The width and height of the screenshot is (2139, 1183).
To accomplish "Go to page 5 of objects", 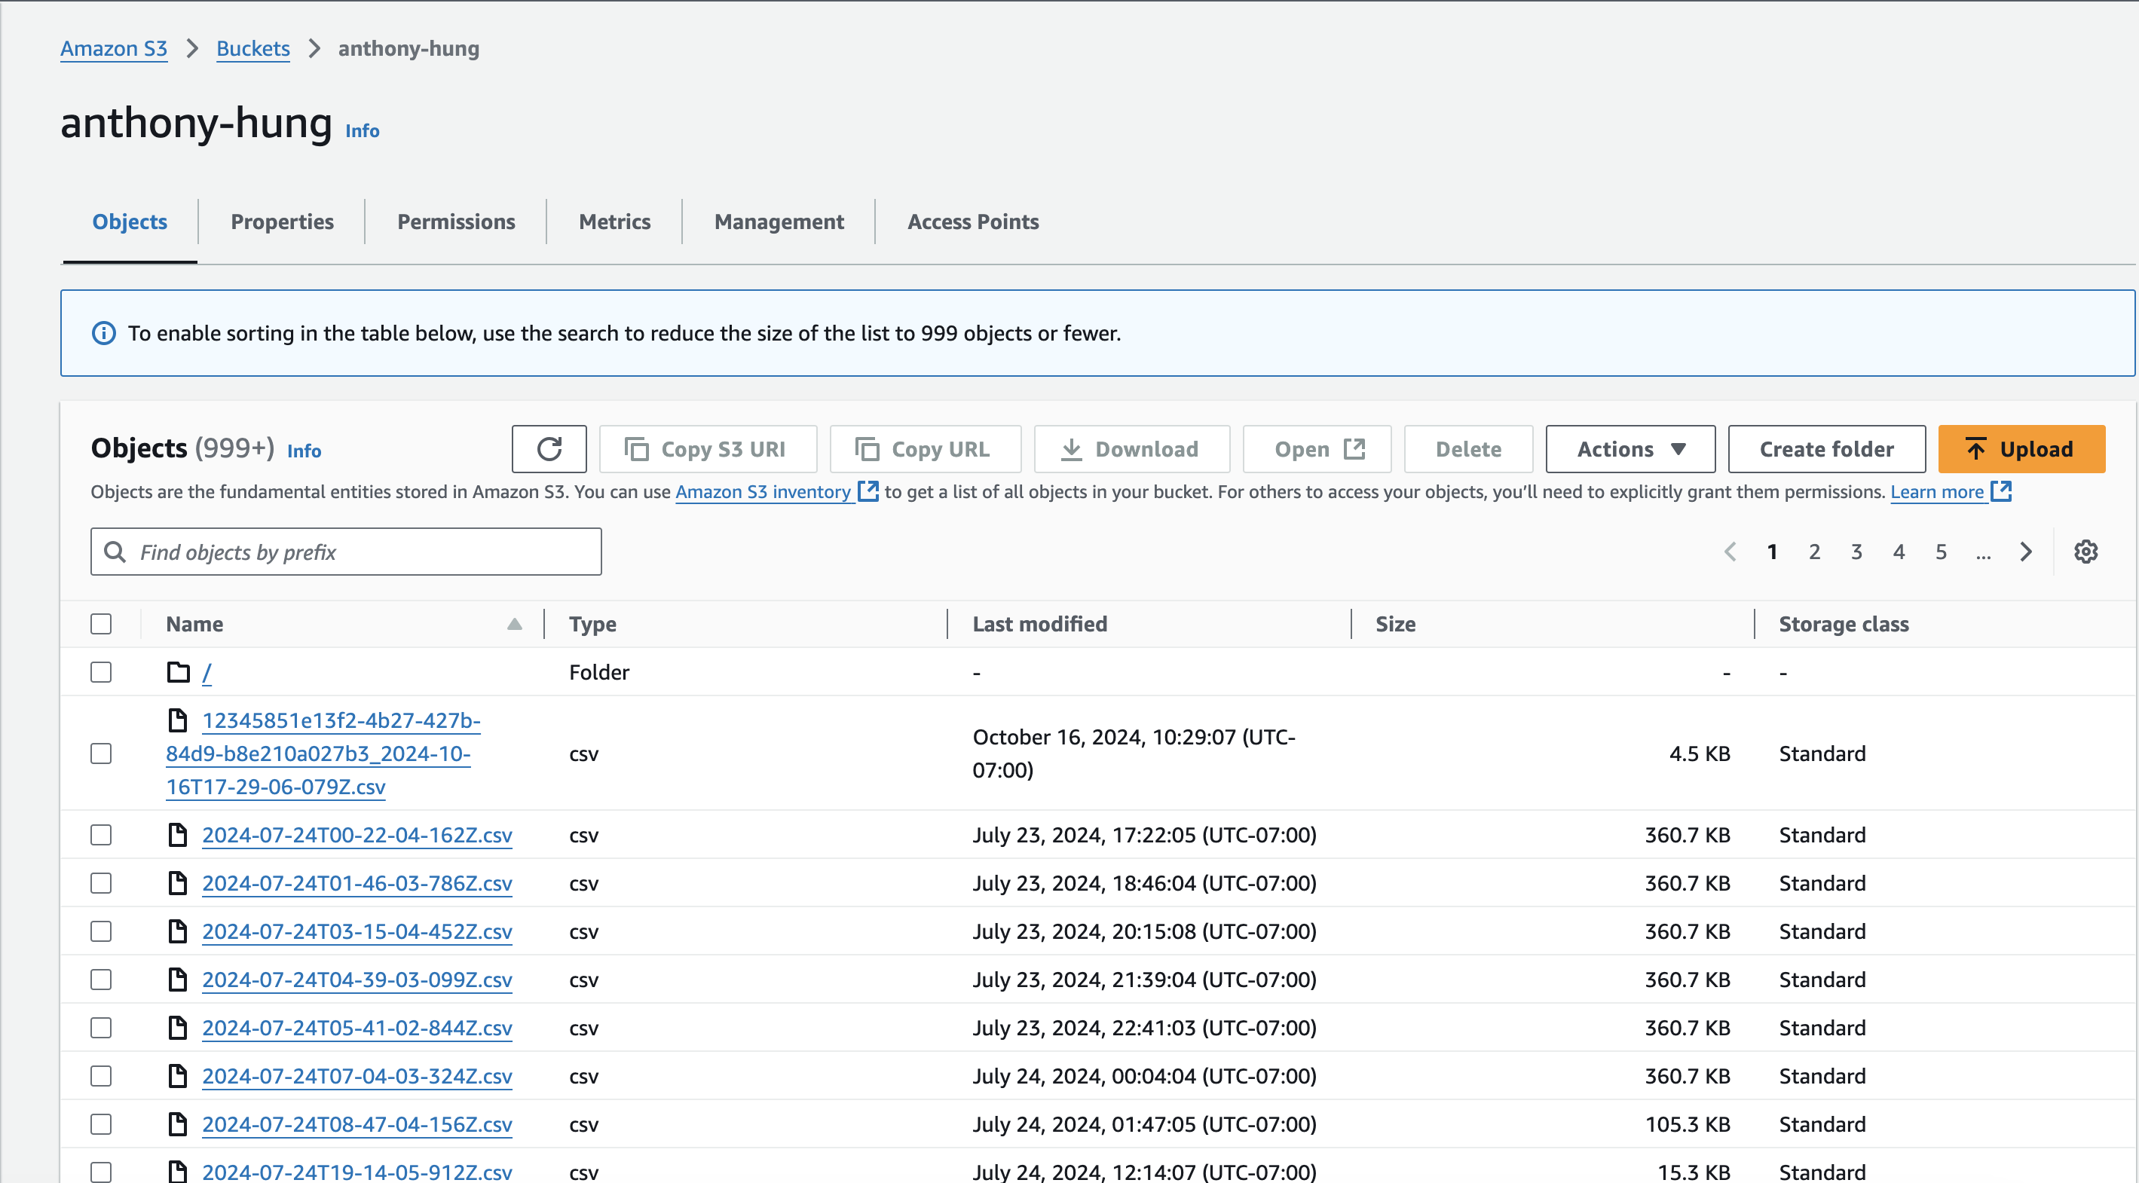I will point(1942,552).
